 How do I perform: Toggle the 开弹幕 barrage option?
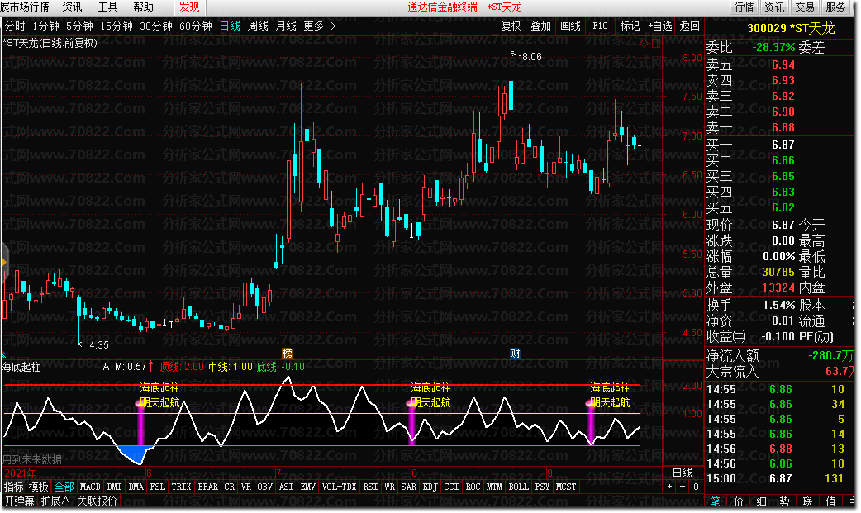[x=19, y=501]
